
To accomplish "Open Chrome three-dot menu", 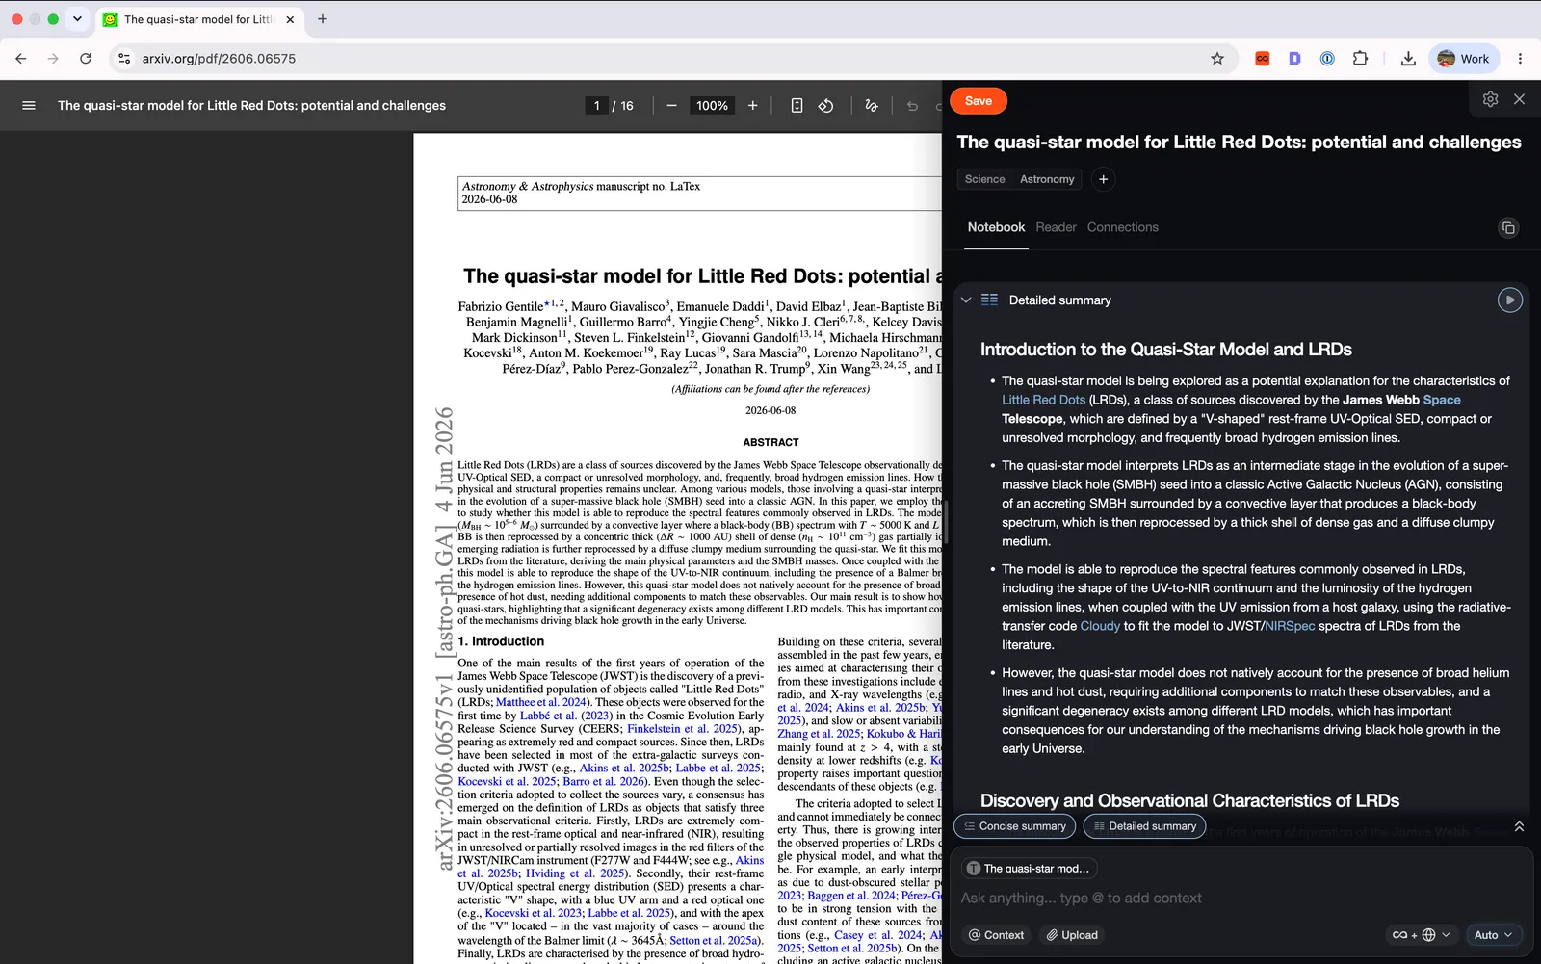I will pos(1520,59).
